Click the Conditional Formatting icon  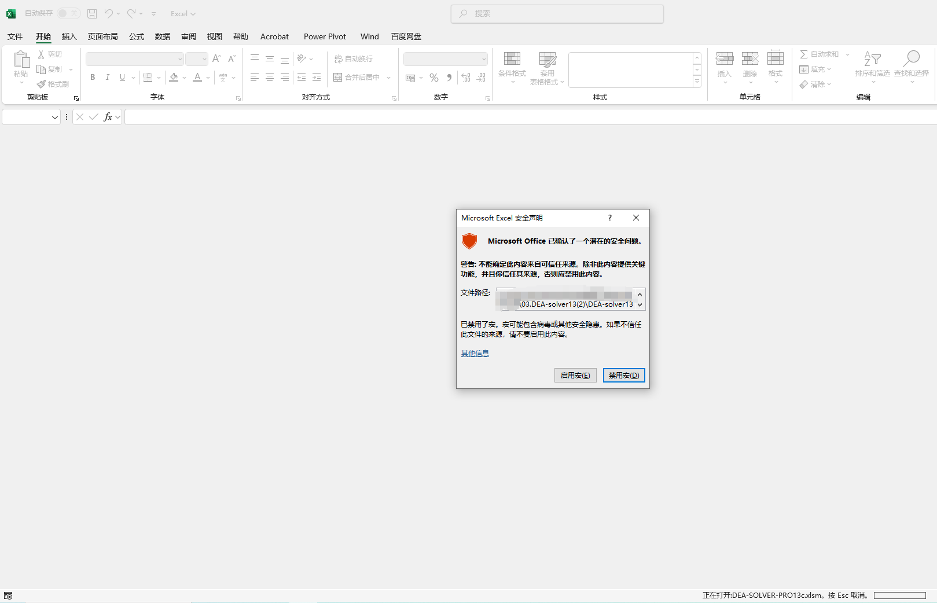point(512,59)
